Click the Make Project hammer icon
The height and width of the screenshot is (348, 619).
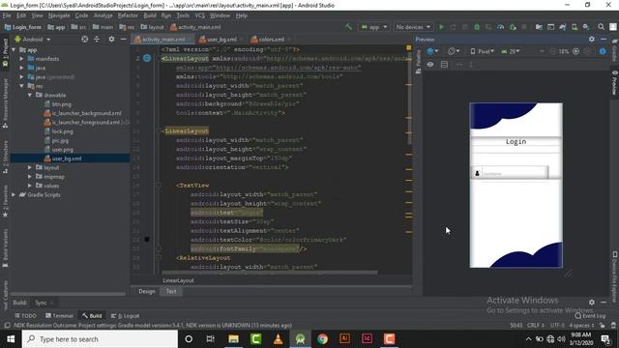348,27
